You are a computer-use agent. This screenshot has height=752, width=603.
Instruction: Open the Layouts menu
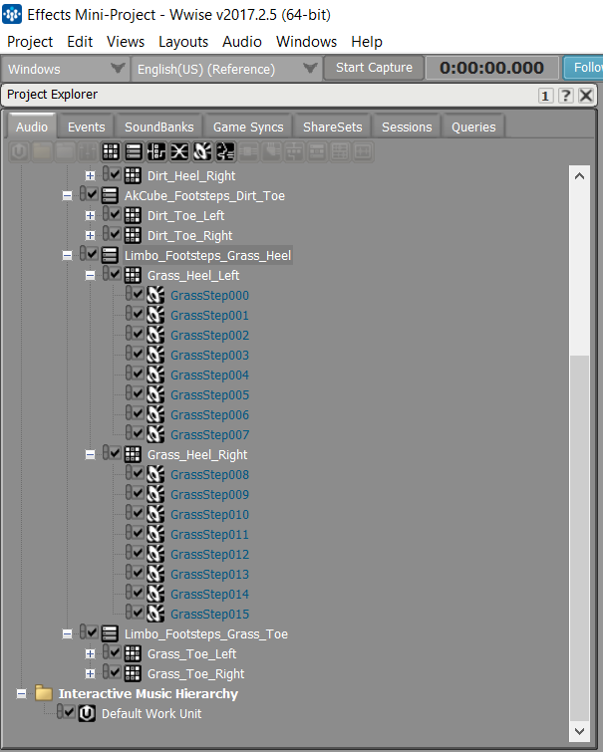[183, 42]
